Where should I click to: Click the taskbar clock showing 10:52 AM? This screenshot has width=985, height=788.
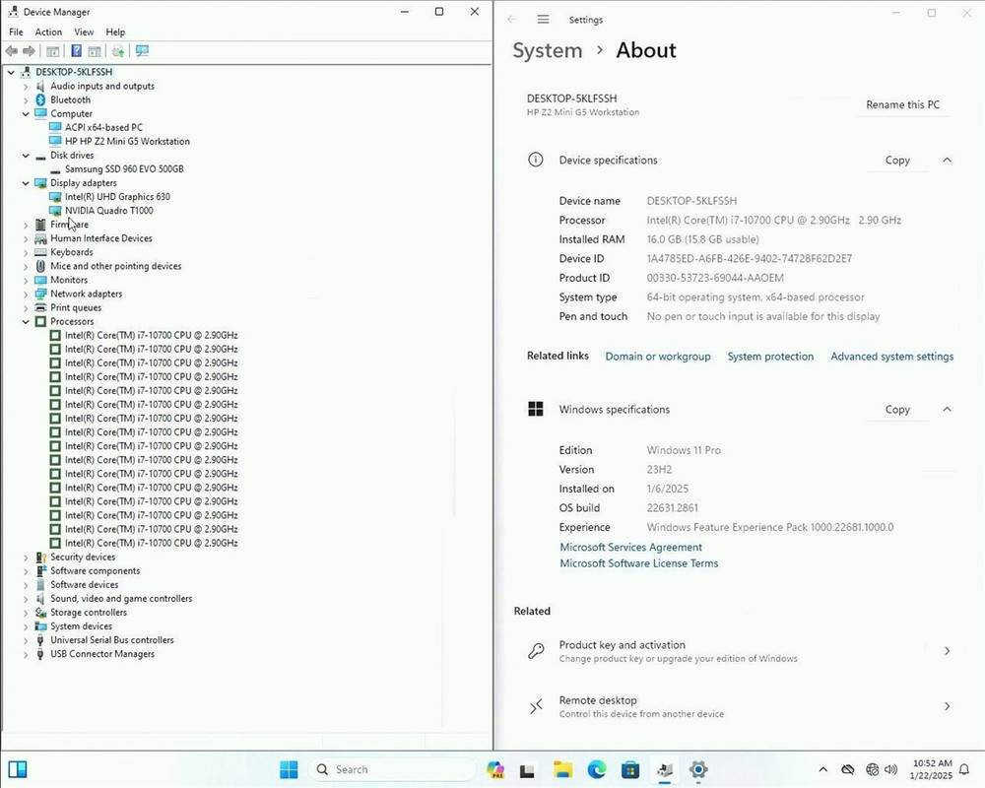(x=932, y=769)
